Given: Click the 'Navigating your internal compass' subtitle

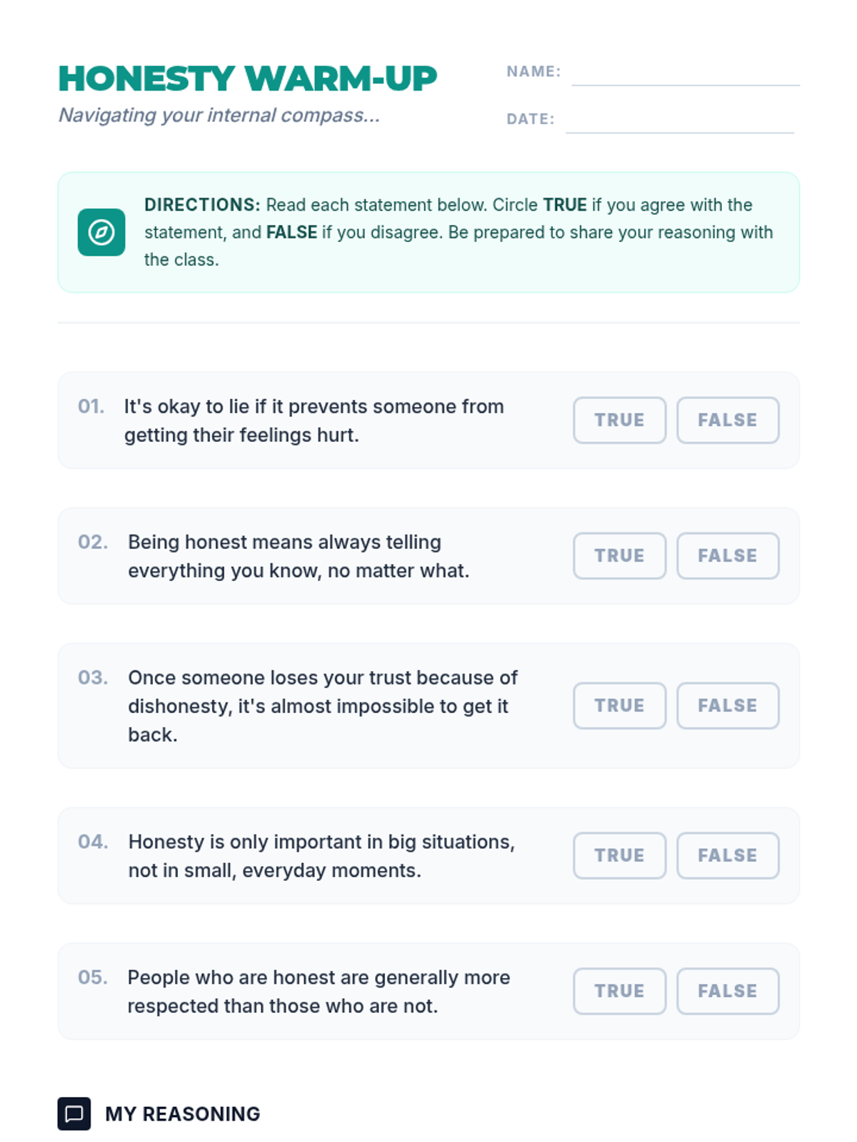Looking at the screenshot, I should click(x=219, y=115).
